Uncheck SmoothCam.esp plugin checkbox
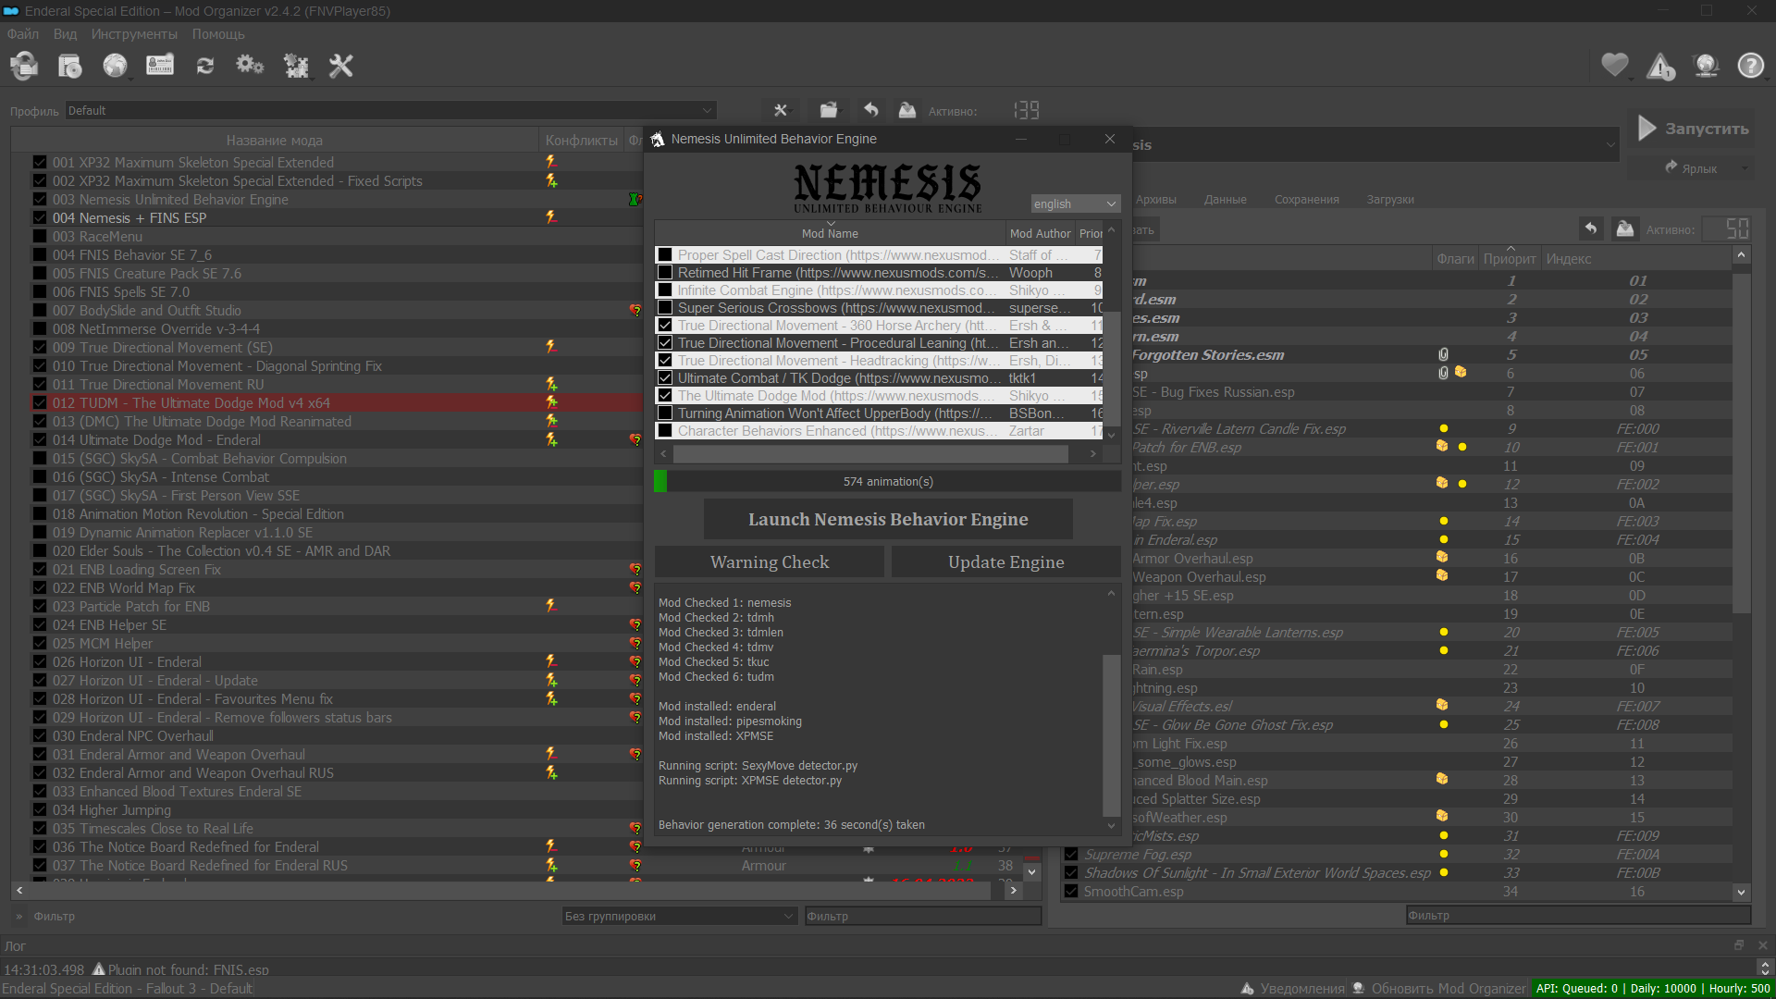Viewport: 1776px width, 999px height. click(x=1071, y=891)
